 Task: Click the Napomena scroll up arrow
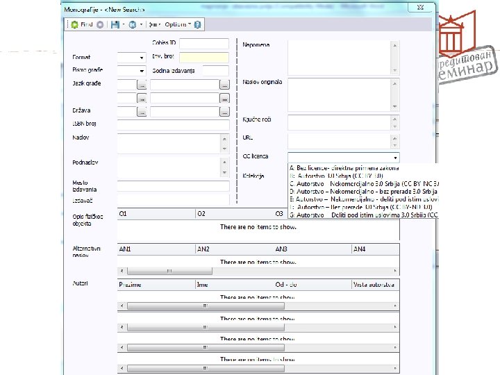point(394,46)
